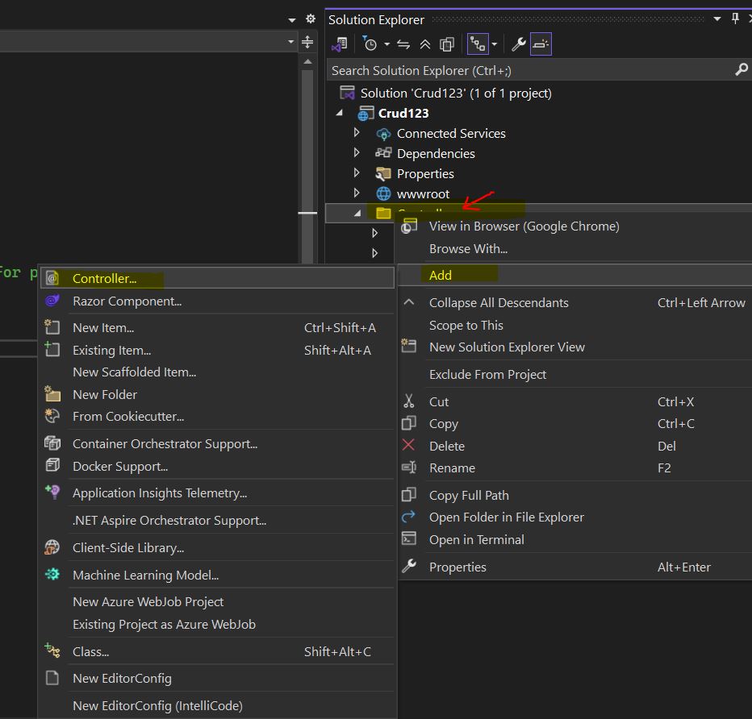Click the Collapse All icon in Solution Explorer toolbar
This screenshot has width=752, height=719.
coord(424,44)
